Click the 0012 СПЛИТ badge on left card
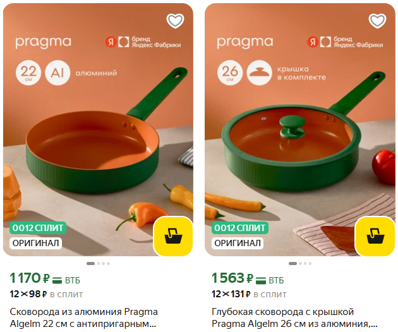This screenshot has width=398, height=332. 38,228
